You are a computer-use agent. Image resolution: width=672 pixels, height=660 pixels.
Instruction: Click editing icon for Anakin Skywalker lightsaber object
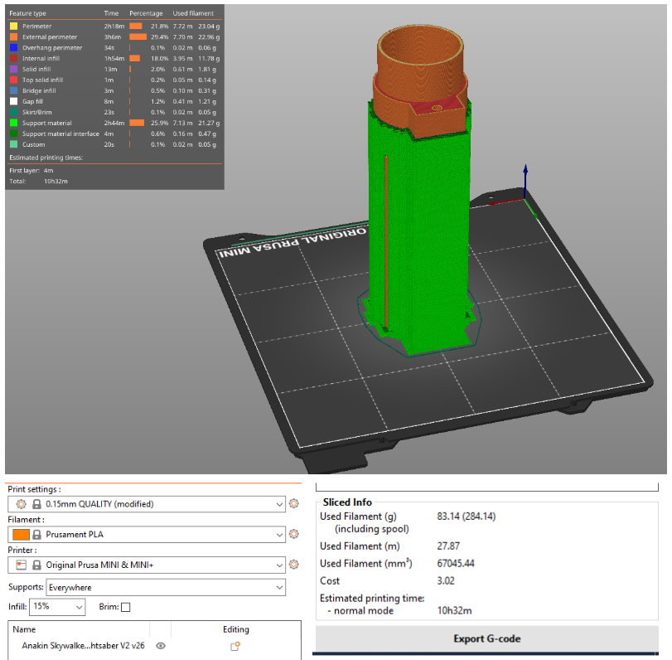pyautogui.click(x=234, y=646)
